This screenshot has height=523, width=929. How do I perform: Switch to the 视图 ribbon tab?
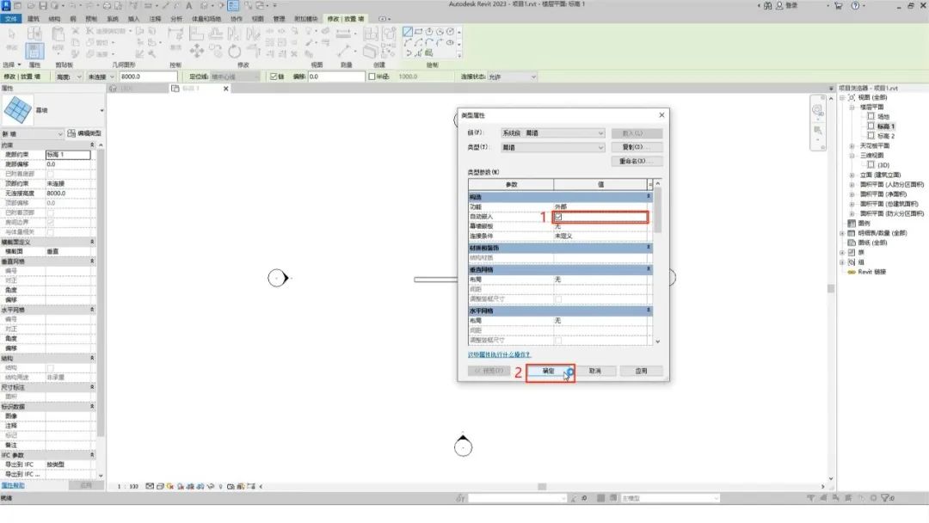[x=258, y=19]
